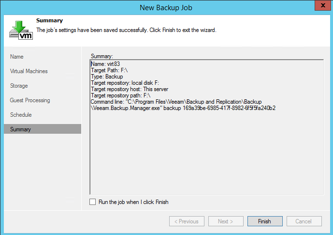The width and height of the screenshot is (333, 235).
Task: Close the New Backup Job dialog
Action: [x=322, y=5]
